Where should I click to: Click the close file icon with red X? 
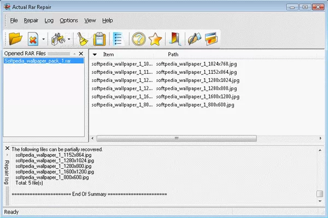point(33,39)
